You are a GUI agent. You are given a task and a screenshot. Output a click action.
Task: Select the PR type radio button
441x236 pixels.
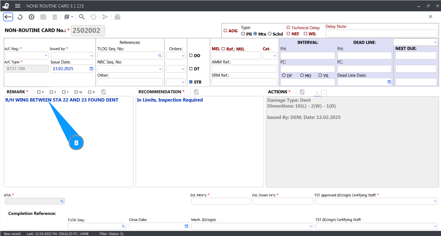(243, 34)
